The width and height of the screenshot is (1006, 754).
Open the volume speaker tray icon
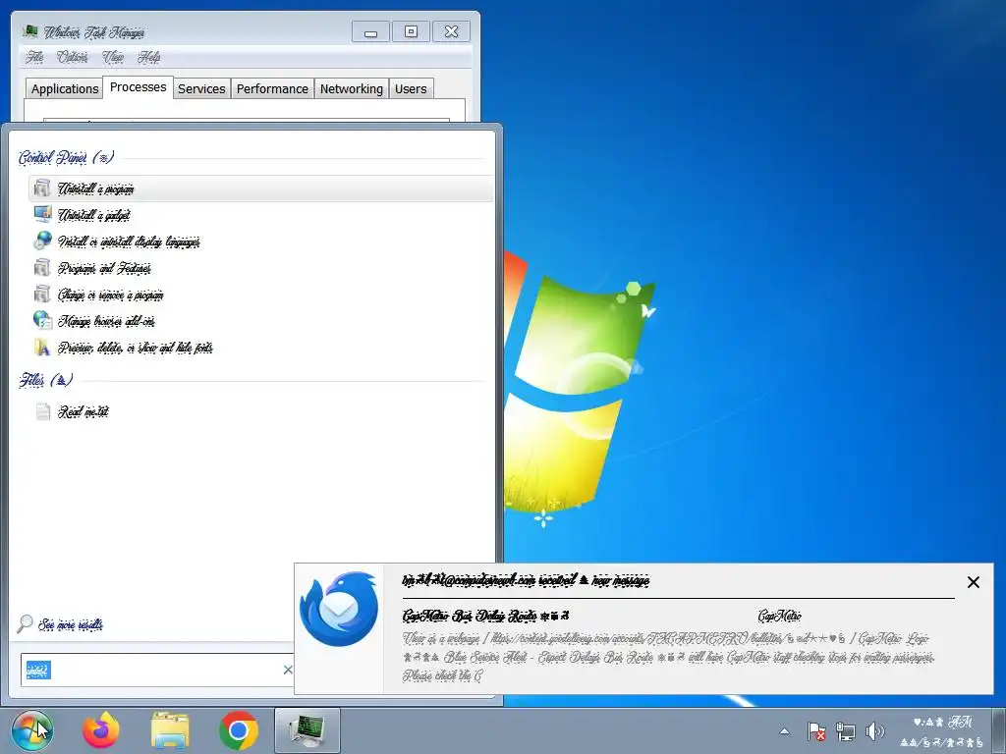(x=874, y=730)
